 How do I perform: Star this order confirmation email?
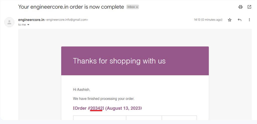coord(229,20)
